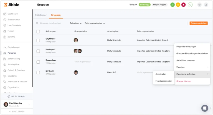Image resolution: width=213 pixels, height=115 pixels.
Task: Open the Ravenclaw group name
Action: (51, 60)
